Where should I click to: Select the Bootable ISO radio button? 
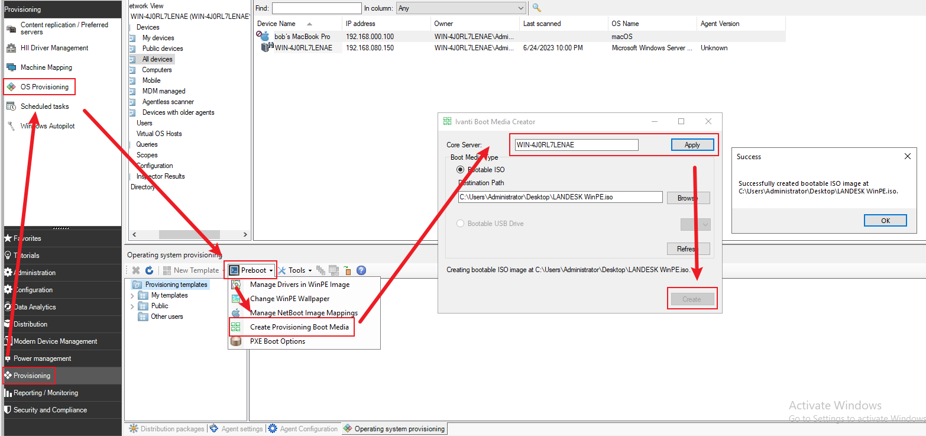tap(461, 170)
